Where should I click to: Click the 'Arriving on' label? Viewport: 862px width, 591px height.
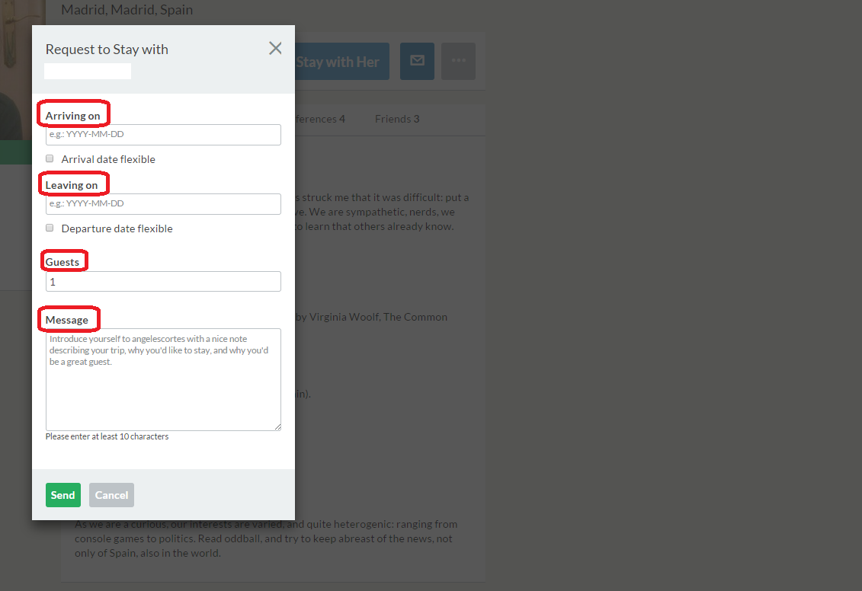72,116
